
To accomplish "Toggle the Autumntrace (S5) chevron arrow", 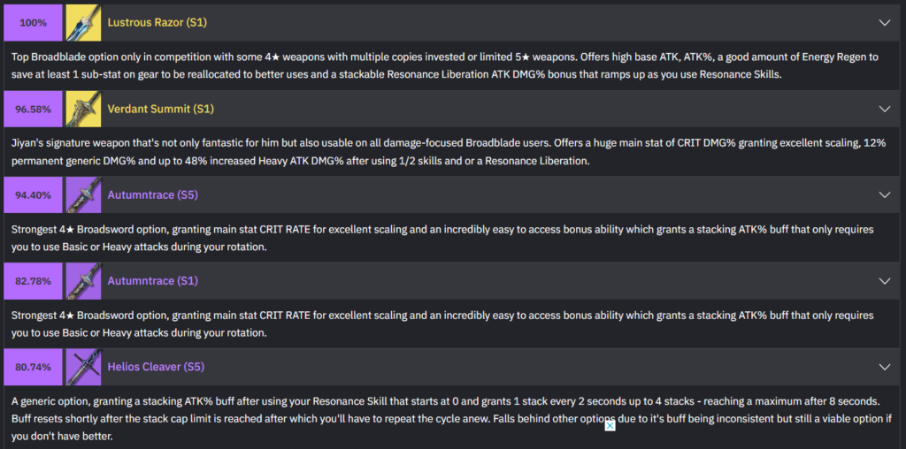I will pyautogui.click(x=884, y=194).
